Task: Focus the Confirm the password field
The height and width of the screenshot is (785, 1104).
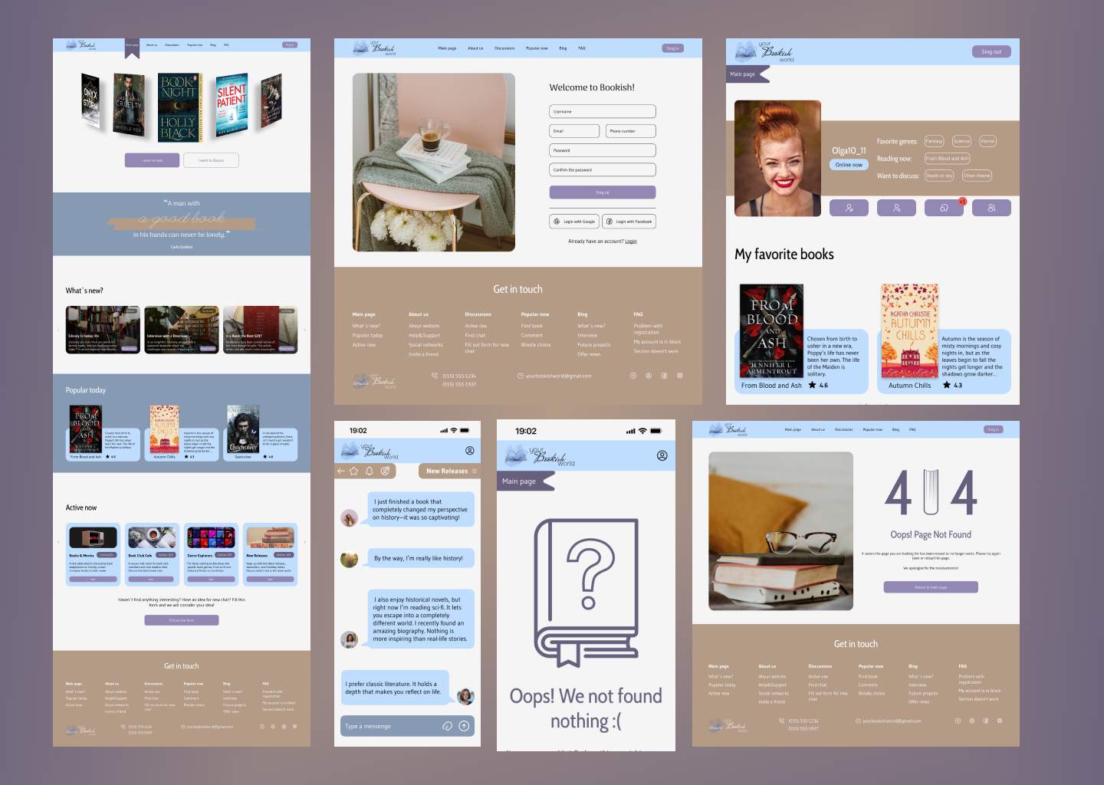Action: [603, 170]
